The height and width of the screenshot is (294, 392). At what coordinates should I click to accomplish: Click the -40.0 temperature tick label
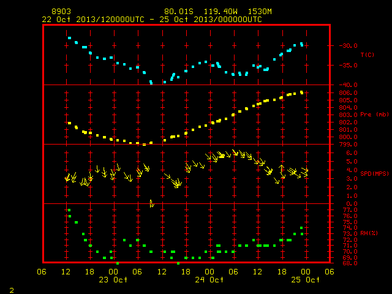(349, 85)
